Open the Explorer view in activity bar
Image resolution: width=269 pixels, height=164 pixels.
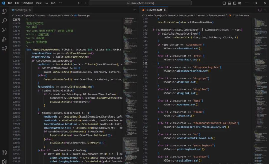coord(4,11)
